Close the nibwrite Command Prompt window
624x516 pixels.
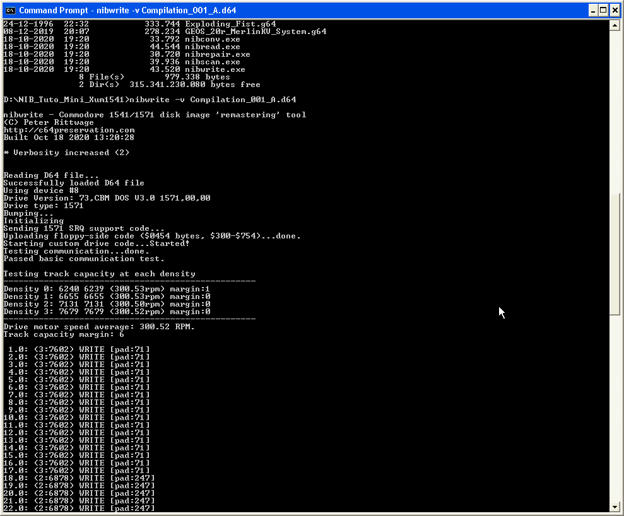615,10
